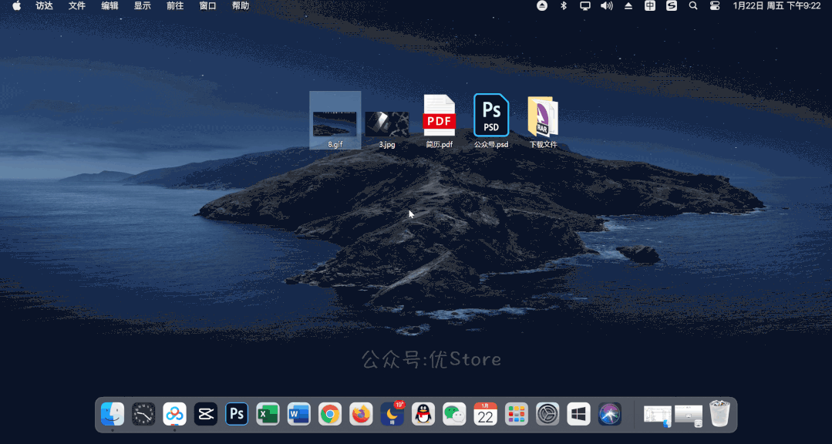Viewport: 832px width, 444px height.
Task: Open Sogou input S icon menu
Action: pyautogui.click(x=672, y=6)
